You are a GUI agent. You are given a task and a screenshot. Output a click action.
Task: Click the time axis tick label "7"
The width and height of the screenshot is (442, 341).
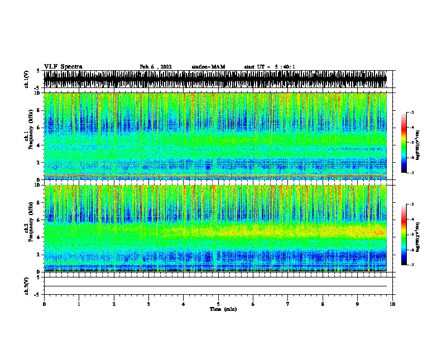288,304
